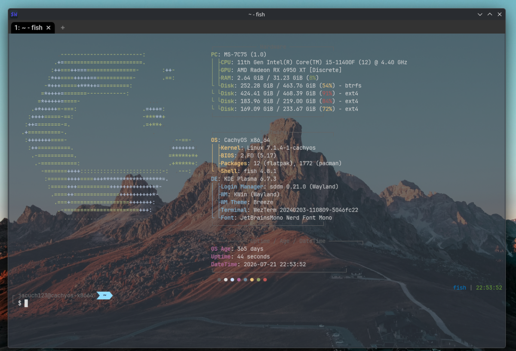The image size is (516, 351).
Task: Click the WezTerm $W window menu icon
Action: (14, 14)
